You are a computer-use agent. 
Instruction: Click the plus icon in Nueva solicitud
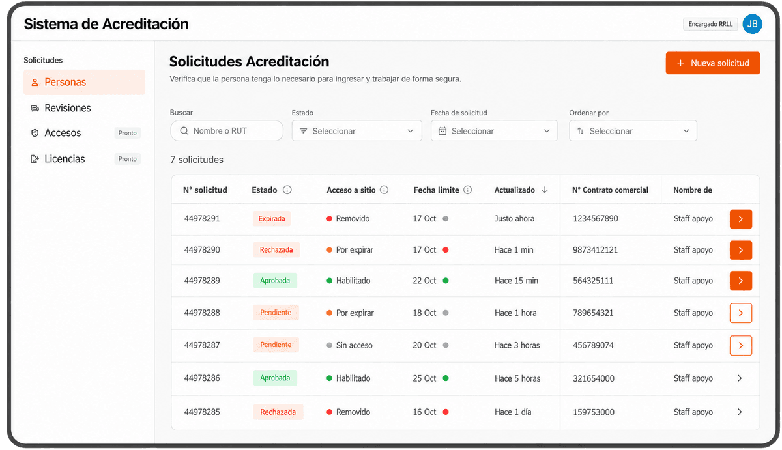[681, 63]
